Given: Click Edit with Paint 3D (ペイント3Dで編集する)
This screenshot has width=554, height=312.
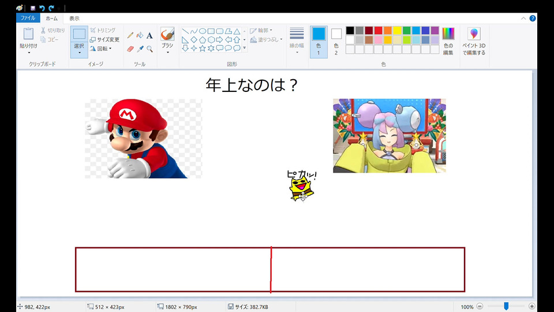Looking at the screenshot, I should tap(474, 42).
